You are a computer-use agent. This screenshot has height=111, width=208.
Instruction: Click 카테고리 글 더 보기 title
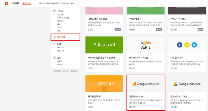point(179,19)
